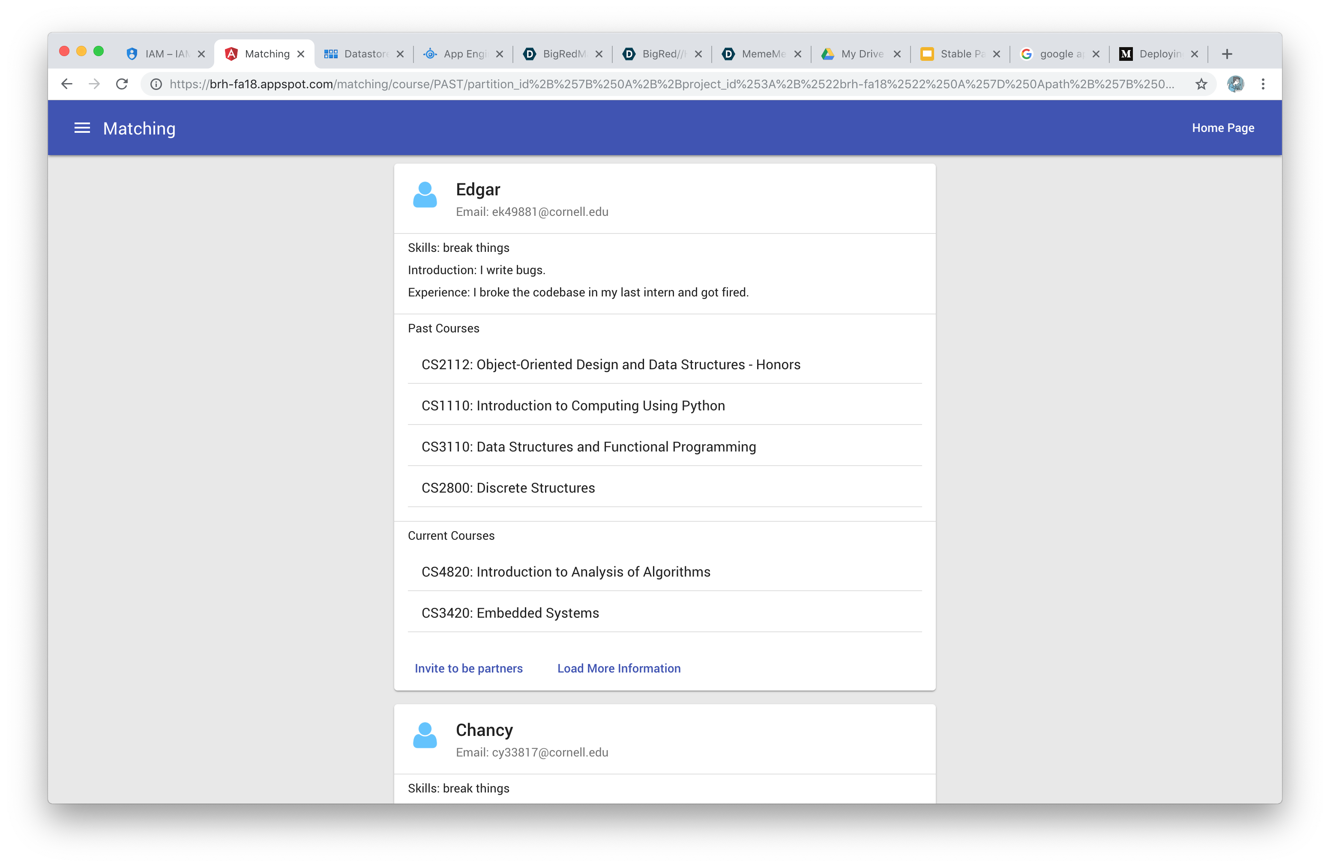Bookmark this page with star icon
1330x867 pixels.
1201,84
